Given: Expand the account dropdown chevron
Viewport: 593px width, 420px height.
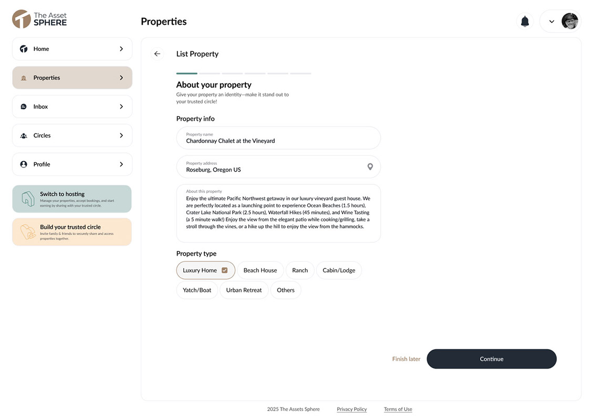Looking at the screenshot, I should pyautogui.click(x=552, y=22).
